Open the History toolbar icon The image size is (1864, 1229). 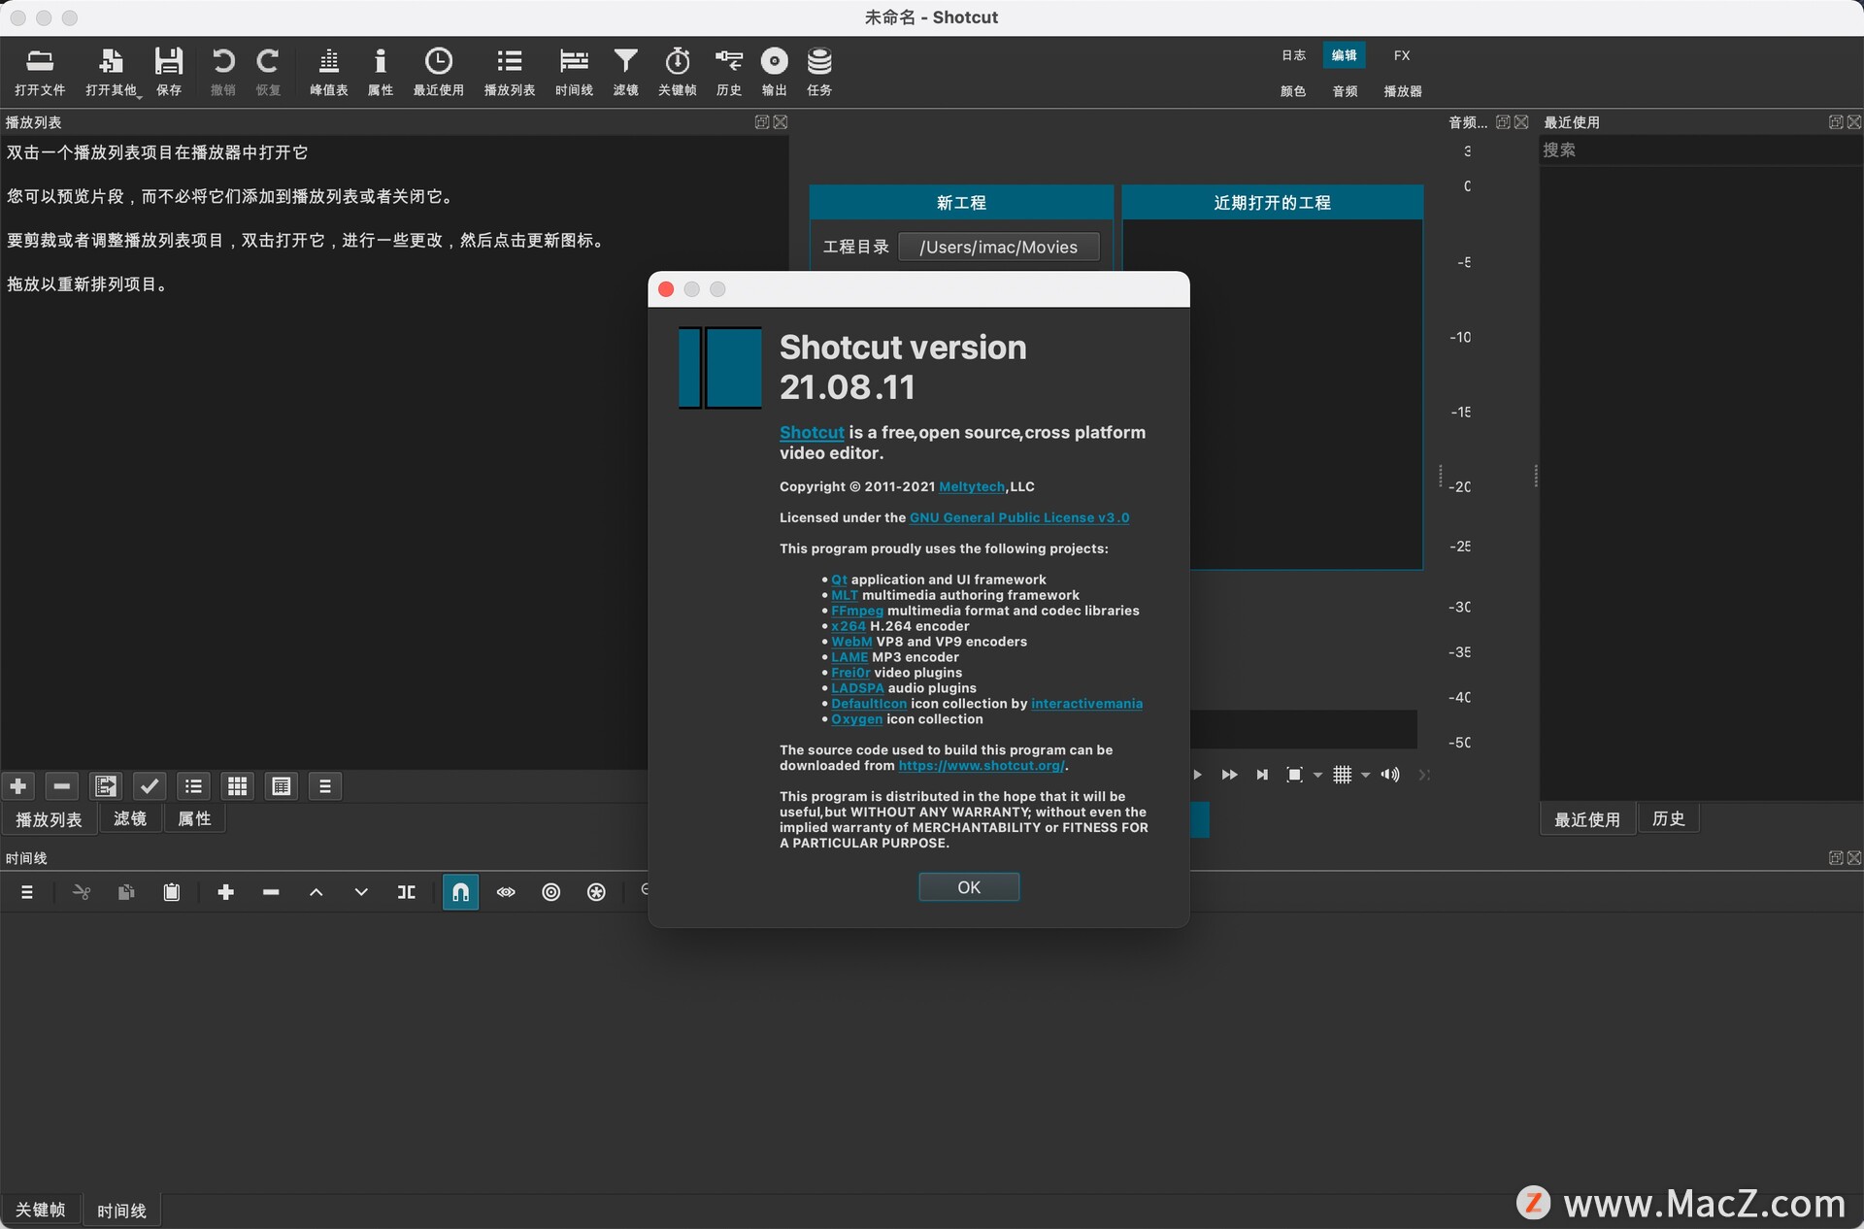[x=729, y=72]
